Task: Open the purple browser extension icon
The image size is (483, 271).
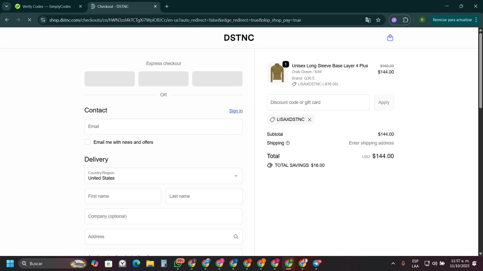Action: pos(394,20)
